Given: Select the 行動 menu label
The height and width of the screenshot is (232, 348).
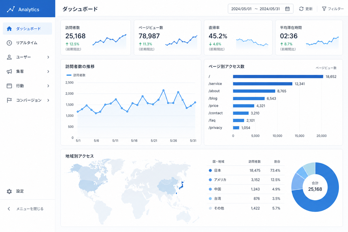Looking at the screenshot, I should click(20, 86).
